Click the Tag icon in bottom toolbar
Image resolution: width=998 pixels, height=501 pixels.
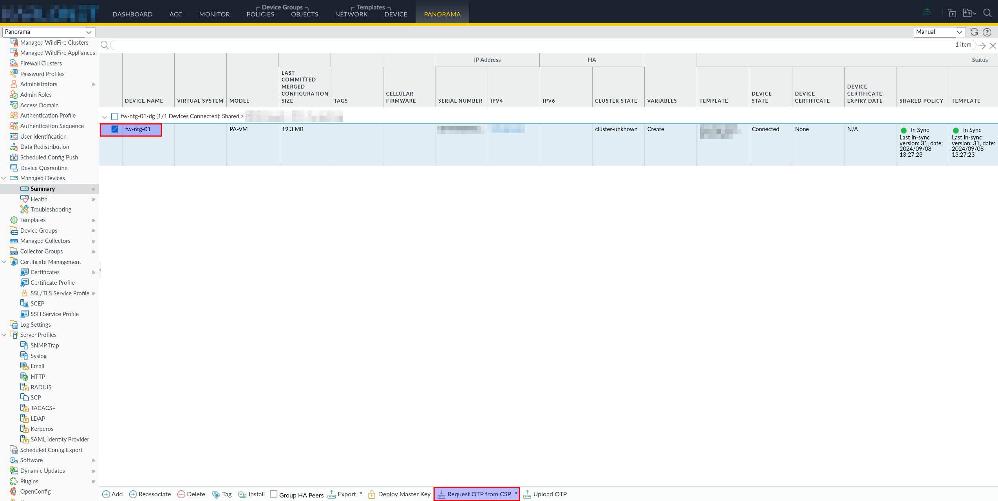tap(216, 494)
